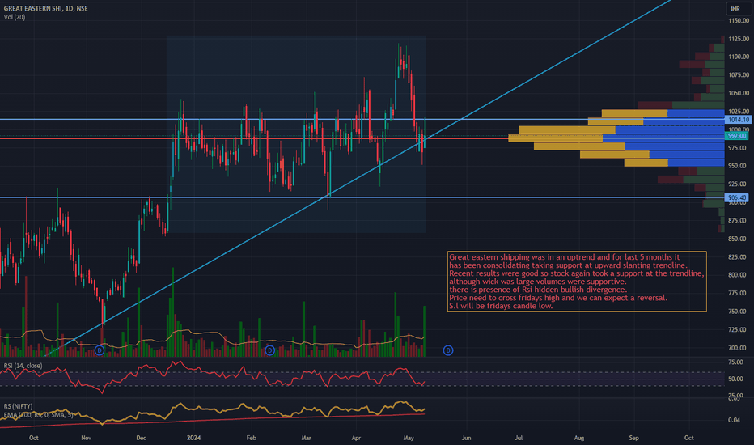754x445 pixels.
Task: Click the dividend marker in late May area
Action: click(x=448, y=350)
